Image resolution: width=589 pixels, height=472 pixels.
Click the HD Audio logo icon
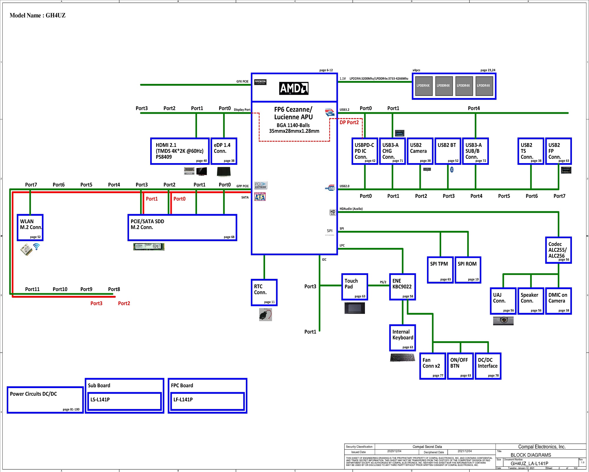[x=332, y=212]
